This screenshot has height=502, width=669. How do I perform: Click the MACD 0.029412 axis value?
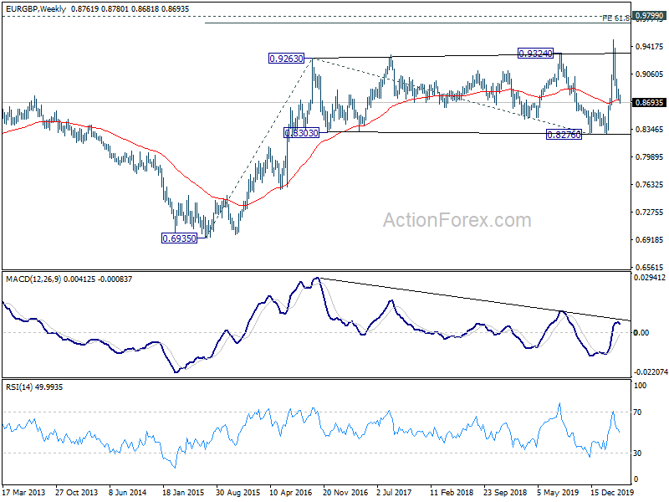tap(651, 278)
